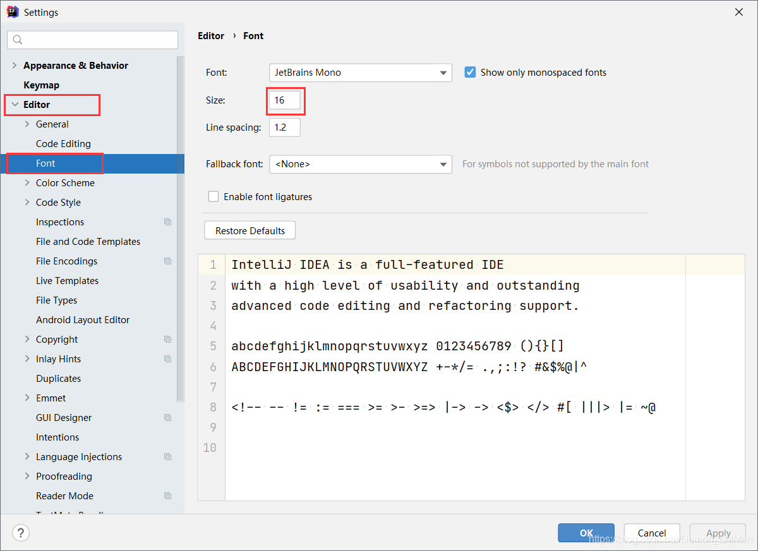Click preview line 'IntelliJ IDEA is a full-featured IDE'
758x551 pixels.
368,265
